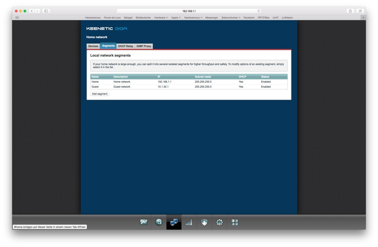
Task: Open first Hardwareluxx bookmark link
Action: pyautogui.click(x=93, y=18)
